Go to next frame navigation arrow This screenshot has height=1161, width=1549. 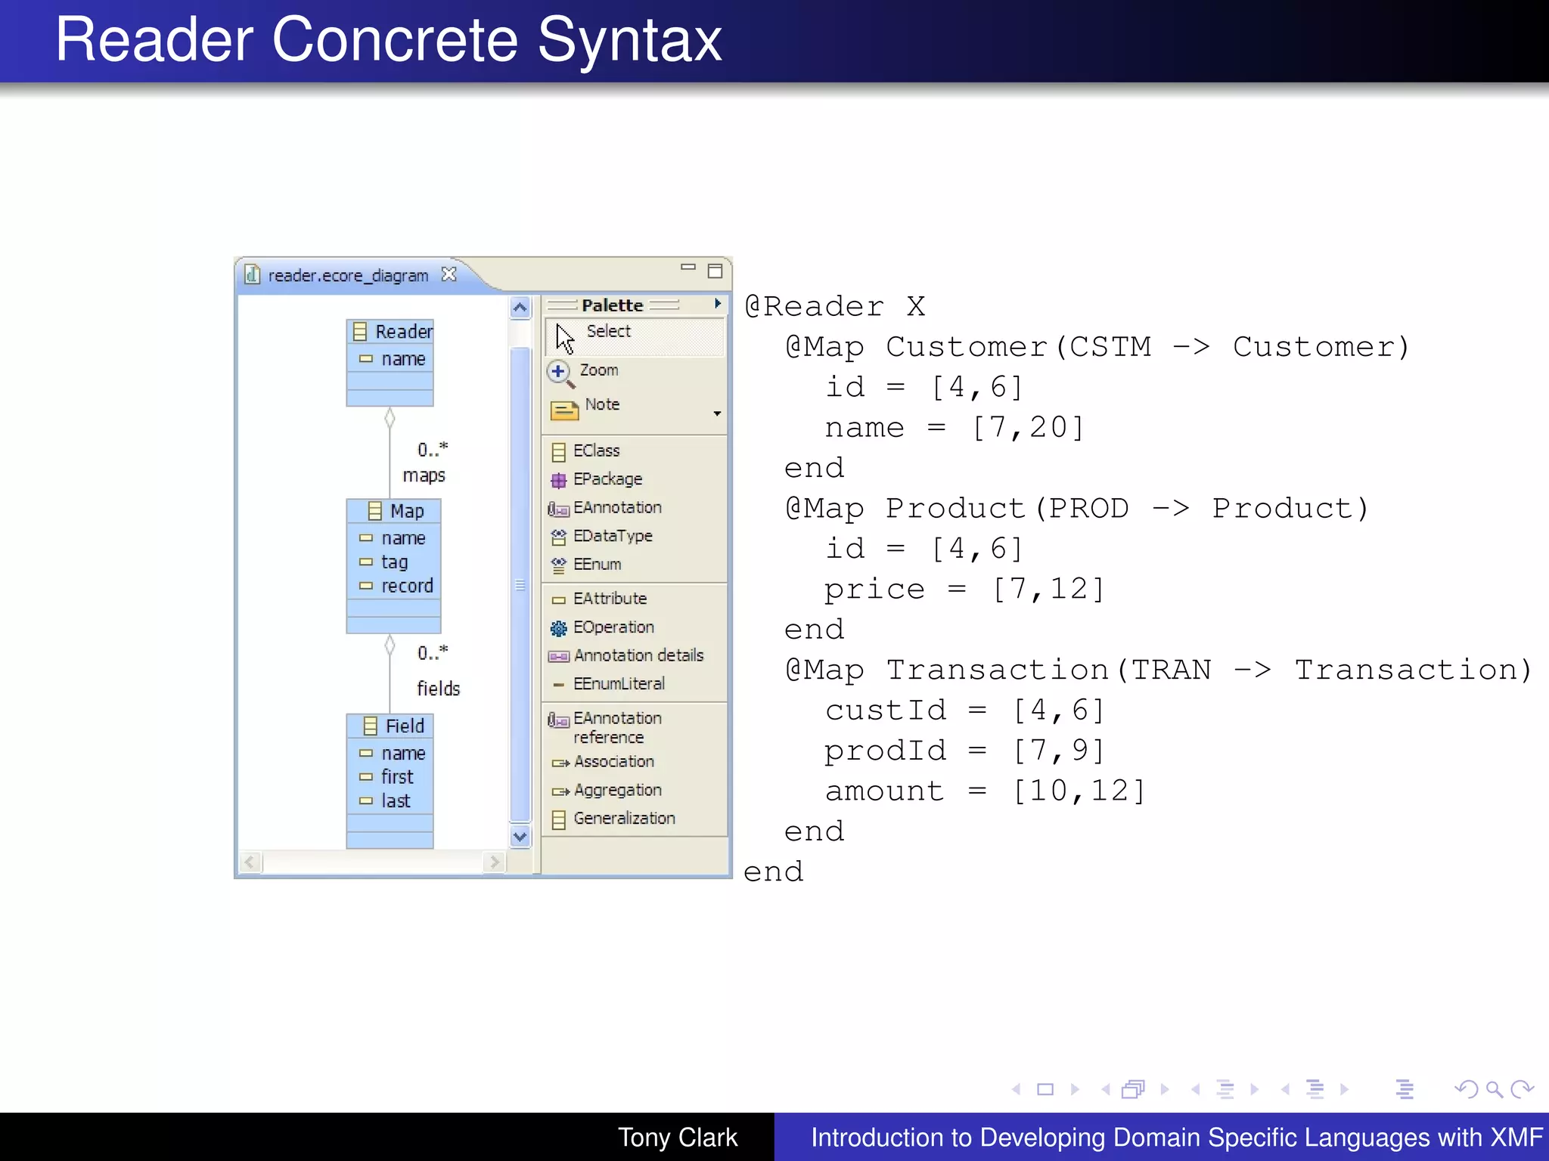click(1165, 1089)
